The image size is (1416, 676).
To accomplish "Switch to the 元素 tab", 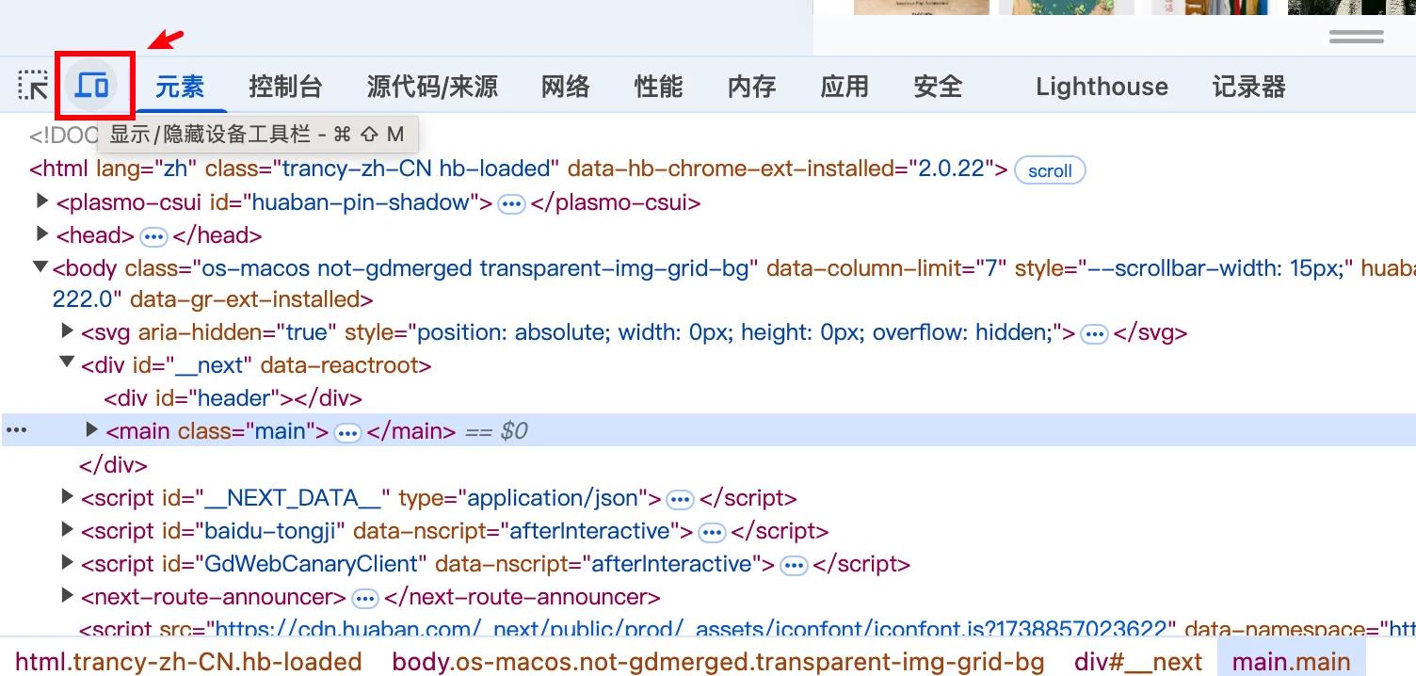I will 180,87.
